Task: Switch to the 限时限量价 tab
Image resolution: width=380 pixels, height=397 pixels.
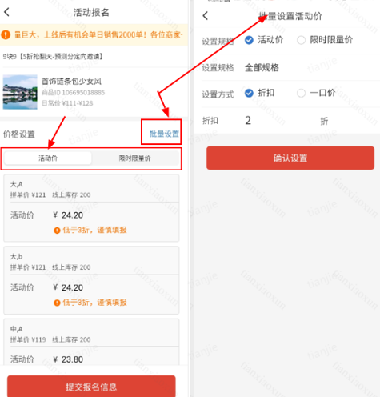Action: tap(135, 158)
